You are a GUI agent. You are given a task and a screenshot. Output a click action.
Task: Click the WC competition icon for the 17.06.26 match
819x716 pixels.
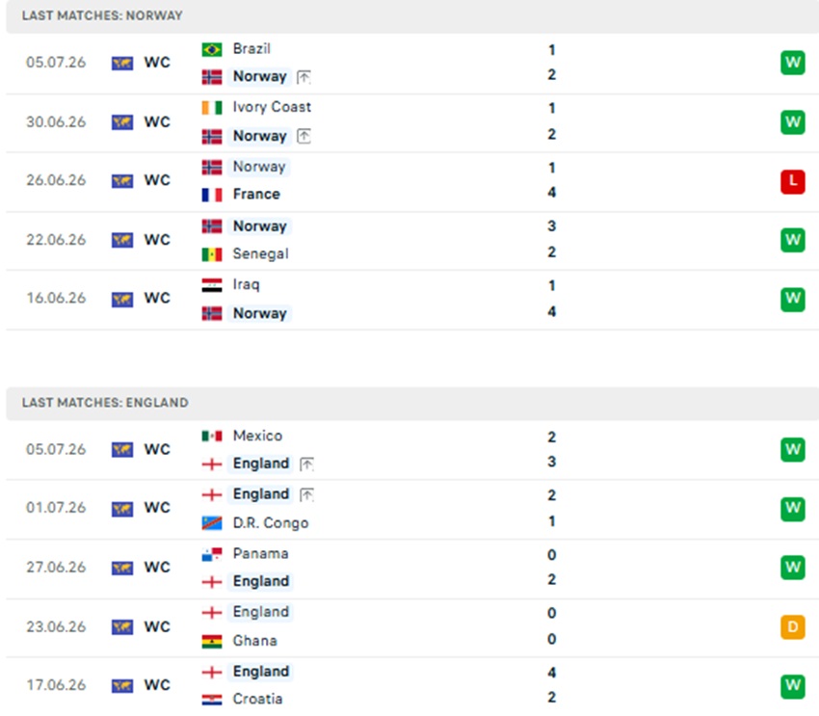[122, 685]
